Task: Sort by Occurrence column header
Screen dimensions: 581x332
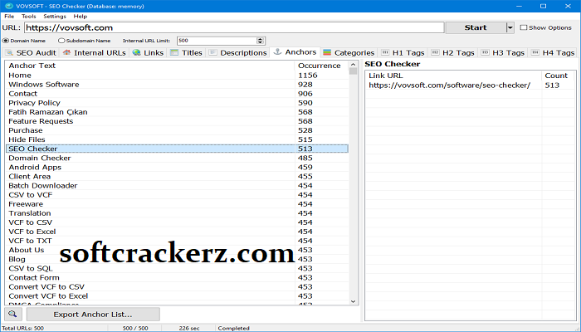Action: 322,66
